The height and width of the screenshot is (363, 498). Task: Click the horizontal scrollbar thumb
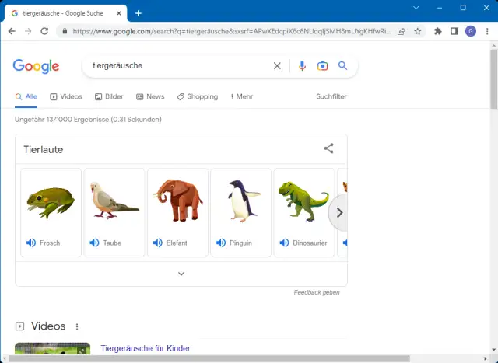click(209, 359)
